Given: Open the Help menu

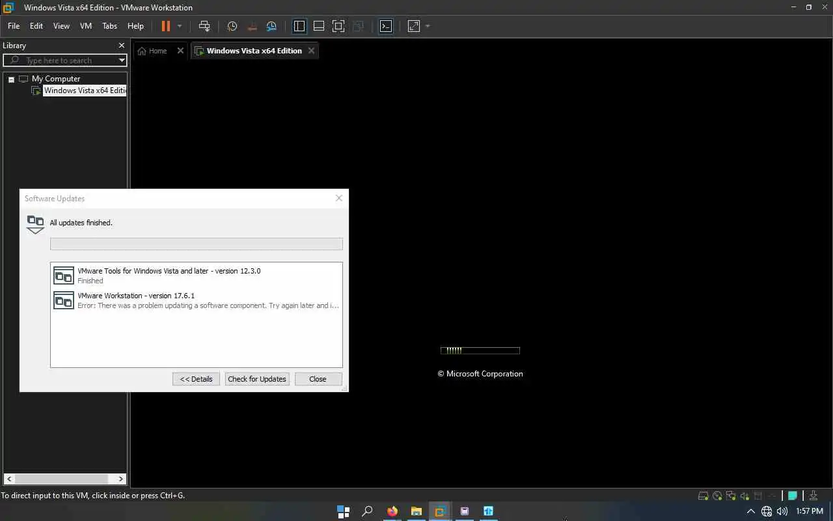Looking at the screenshot, I should pyautogui.click(x=135, y=26).
